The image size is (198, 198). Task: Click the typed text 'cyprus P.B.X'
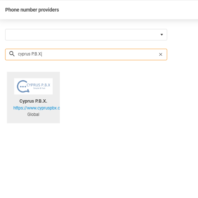[30, 54]
